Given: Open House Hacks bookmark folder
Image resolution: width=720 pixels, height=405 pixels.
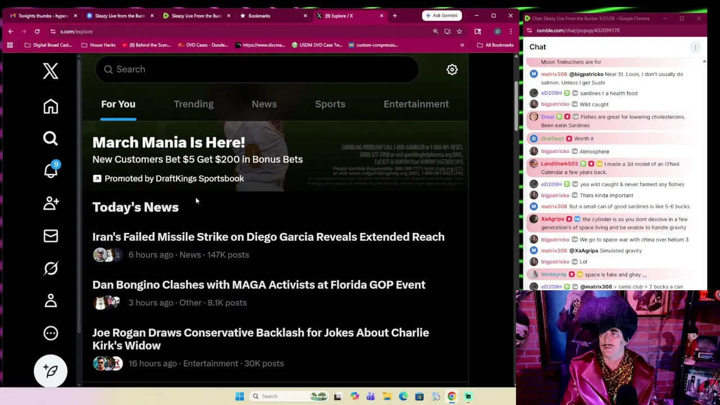Looking at the screenshot, I should pos(98,45).
